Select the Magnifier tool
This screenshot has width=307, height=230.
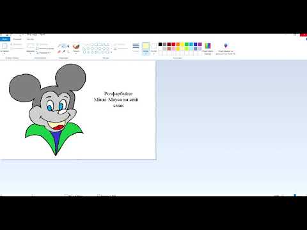point(68,52)
